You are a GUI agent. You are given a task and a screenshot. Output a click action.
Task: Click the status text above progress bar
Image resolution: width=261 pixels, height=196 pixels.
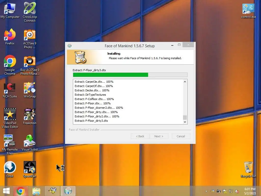(89, 70)
